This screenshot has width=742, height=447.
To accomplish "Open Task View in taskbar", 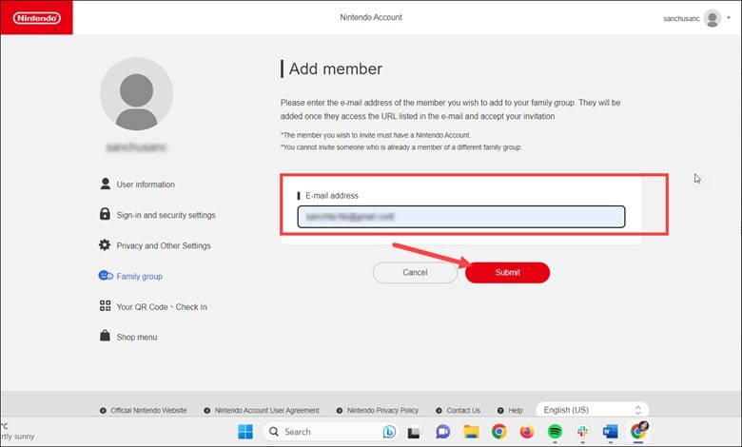I will [414, 433].
